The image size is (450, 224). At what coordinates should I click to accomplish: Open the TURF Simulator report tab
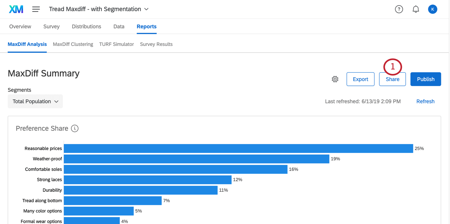[x=116, y=44]
